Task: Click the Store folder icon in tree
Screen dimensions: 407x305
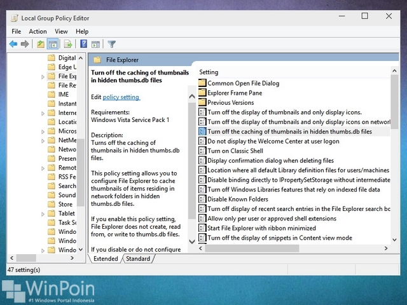Action: (52, 204)
